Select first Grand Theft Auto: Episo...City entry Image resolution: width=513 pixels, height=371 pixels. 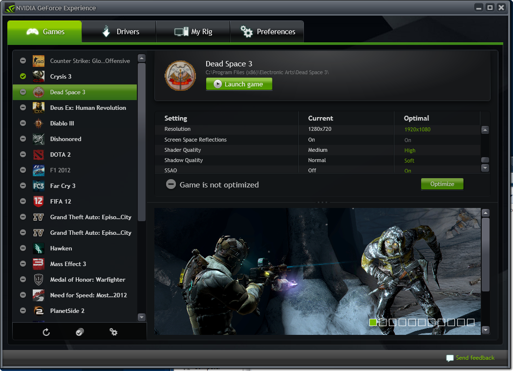75,217
